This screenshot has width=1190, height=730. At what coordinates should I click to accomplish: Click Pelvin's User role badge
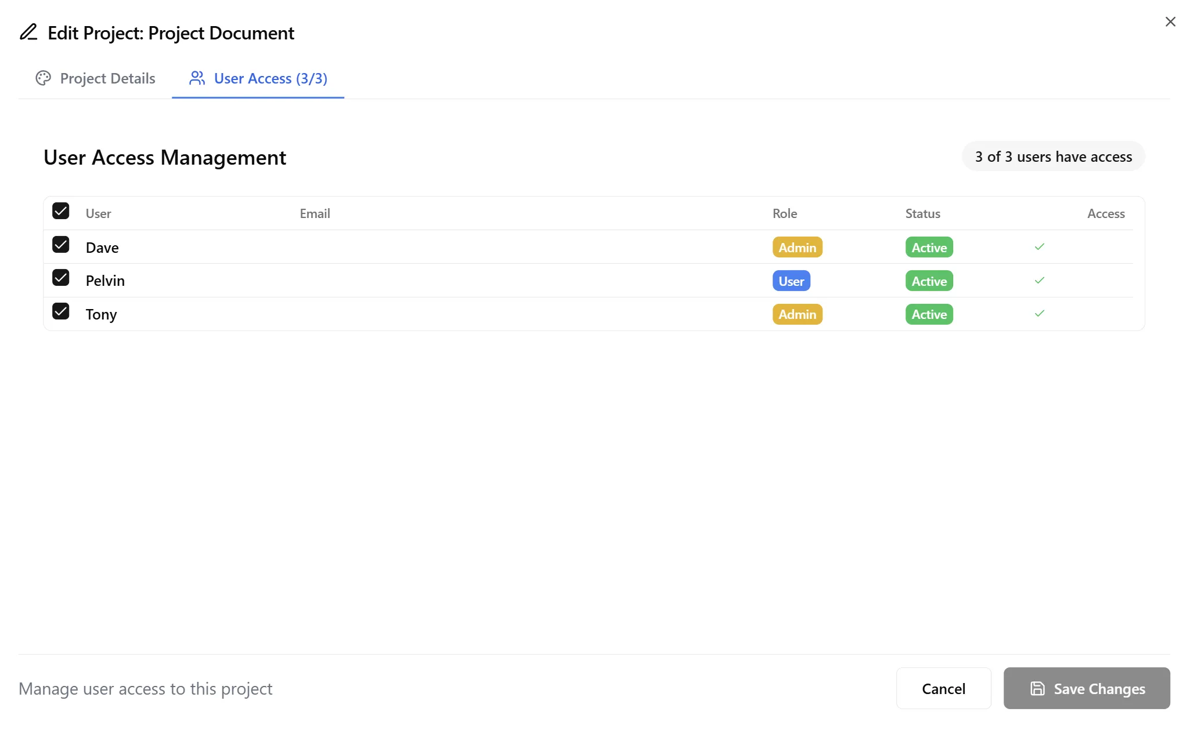(x=791, y=280)
